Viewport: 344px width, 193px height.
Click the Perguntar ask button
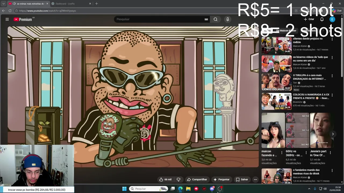(x=221, y=180)
